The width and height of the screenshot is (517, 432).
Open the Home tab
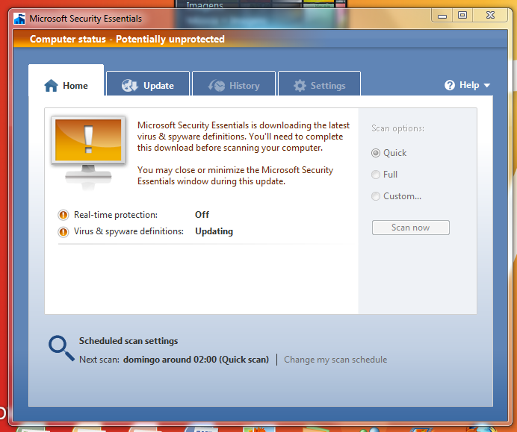(x=66, y=81)
